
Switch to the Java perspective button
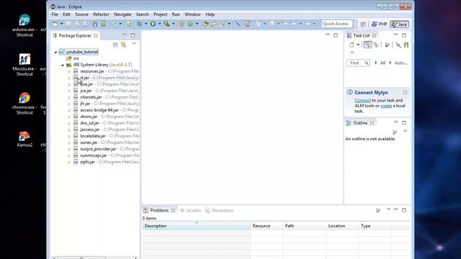[x=399, y=24]
